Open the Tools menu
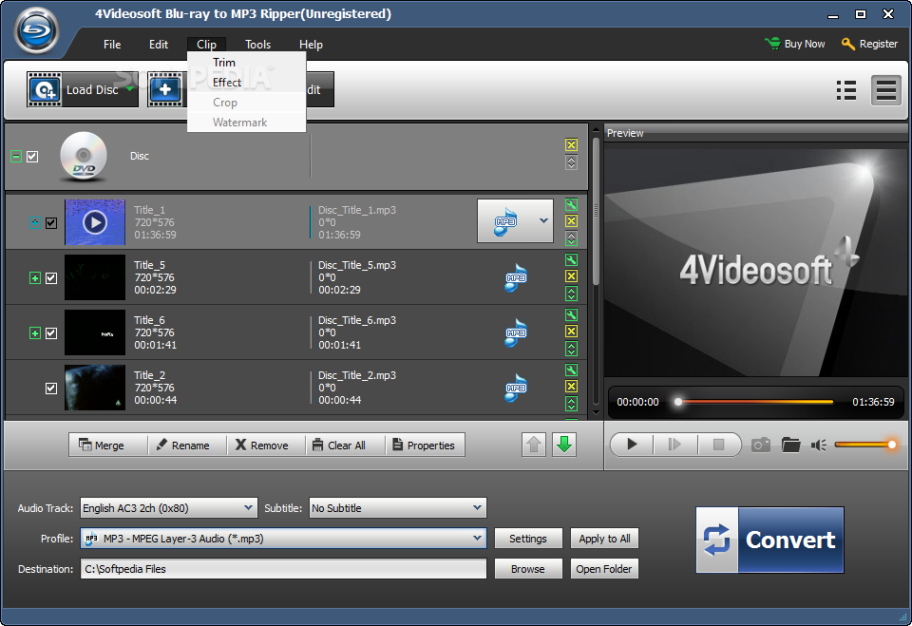Image resolution: width=912 pixels, height=626 pixels. (257, 45)
